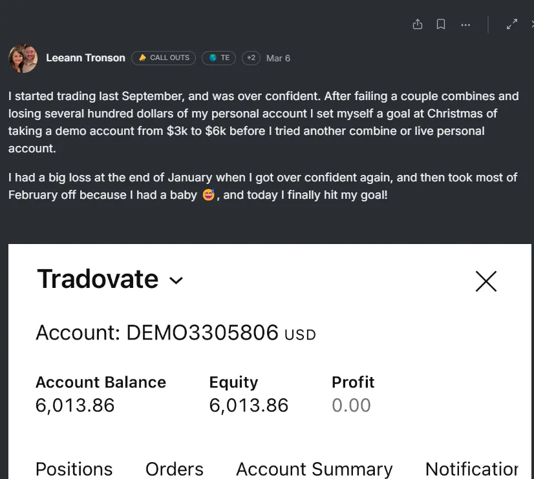
Task: Click the Account Balance value 6,013.86
Action: [75, 405]
